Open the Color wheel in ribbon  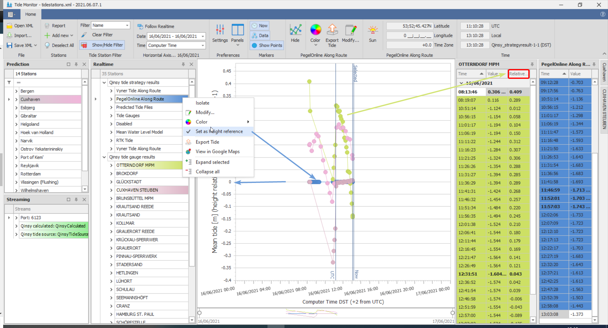(x=315, y=30)
